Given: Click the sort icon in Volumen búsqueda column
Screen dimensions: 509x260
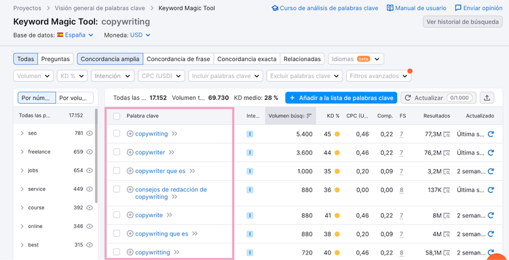Looking at the screenshot, I should point(309,116).
